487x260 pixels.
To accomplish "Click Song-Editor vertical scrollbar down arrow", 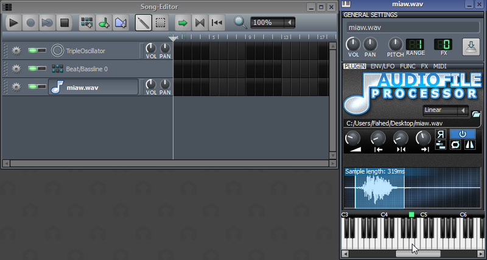I will 332,155.
